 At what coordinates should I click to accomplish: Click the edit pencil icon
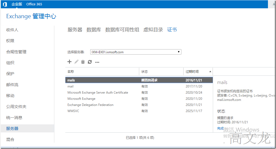click(x=76, y=62)
